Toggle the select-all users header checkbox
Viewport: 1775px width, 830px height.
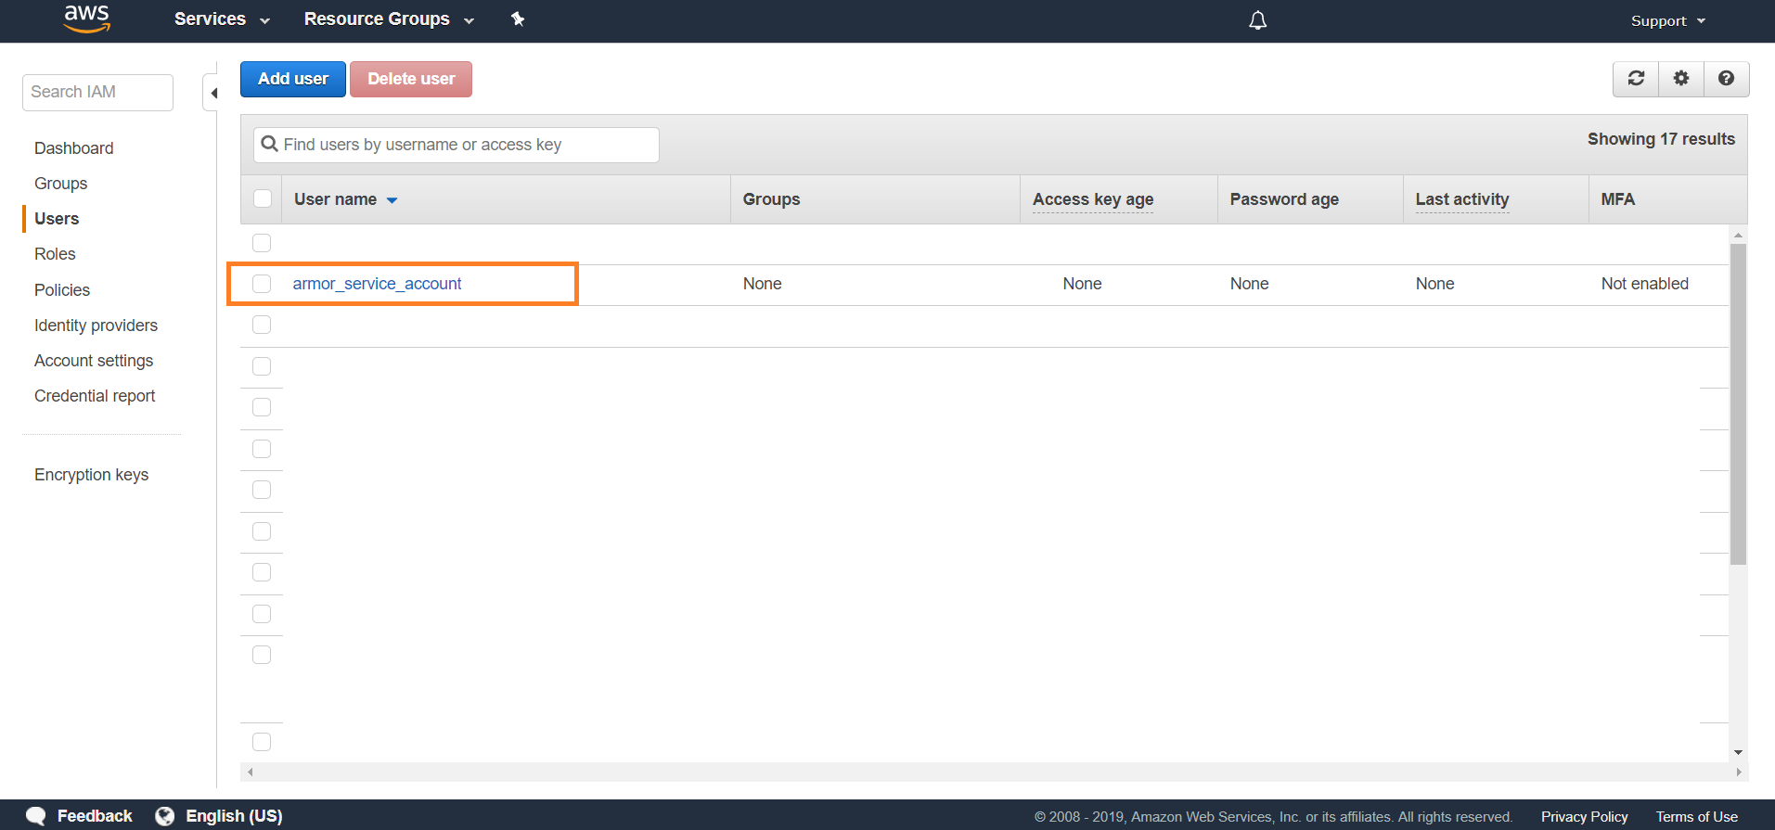[x=263, y=199]
